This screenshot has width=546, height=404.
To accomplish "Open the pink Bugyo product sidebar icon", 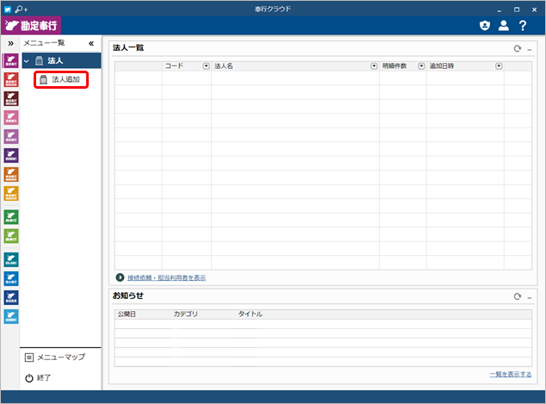I will click(x=11, y=117).
